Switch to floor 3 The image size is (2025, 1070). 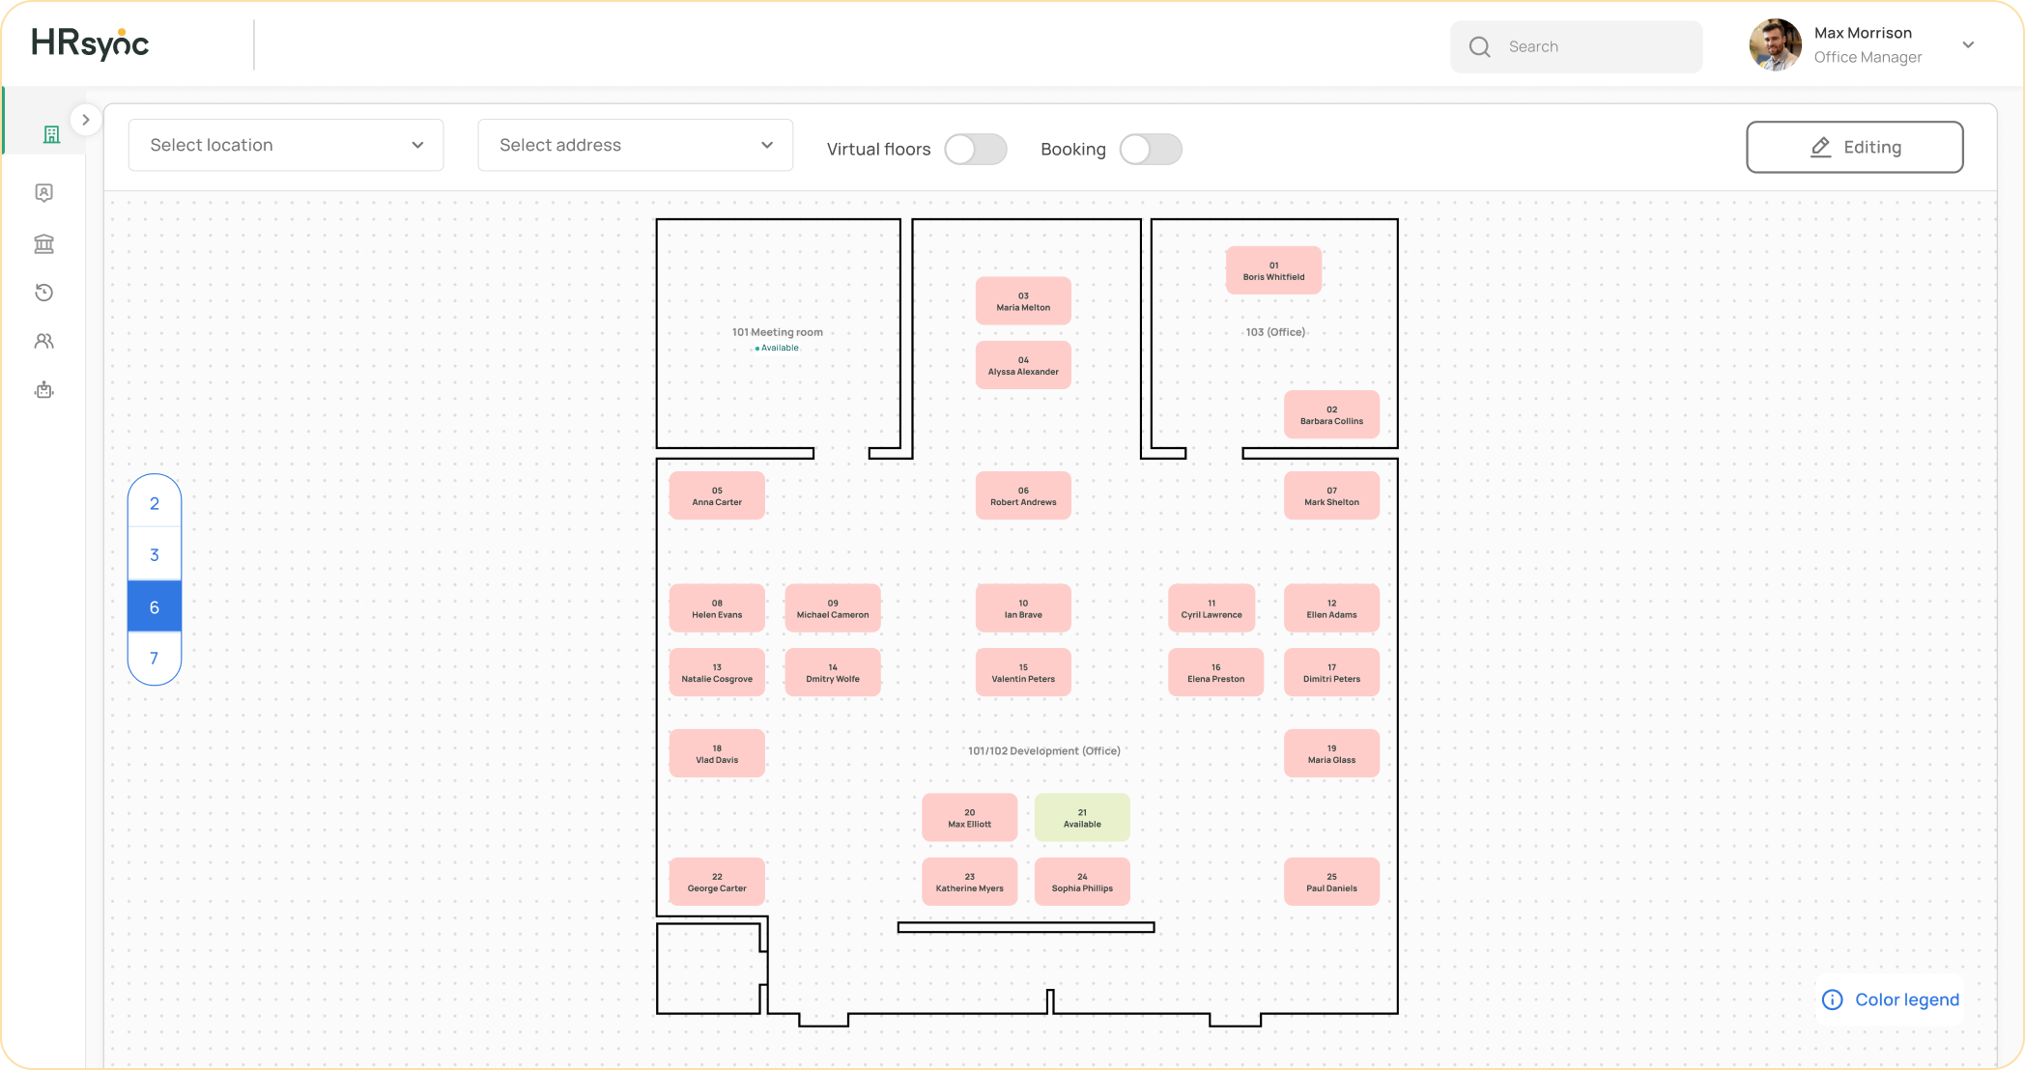pos(155,554)
